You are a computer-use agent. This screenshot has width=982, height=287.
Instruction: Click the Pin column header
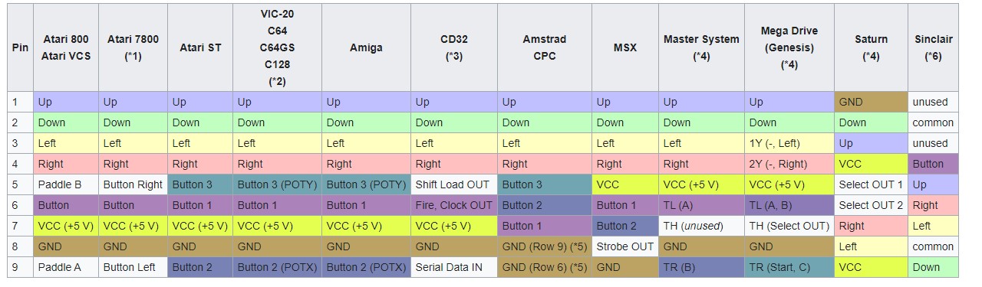click(21, 47)
